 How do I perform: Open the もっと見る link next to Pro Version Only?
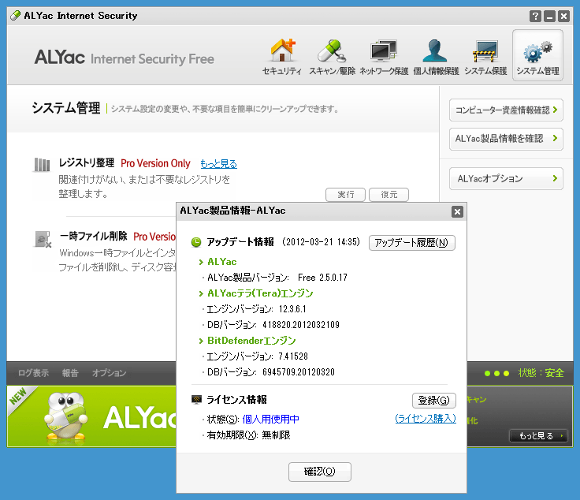(x=218, y=163)
